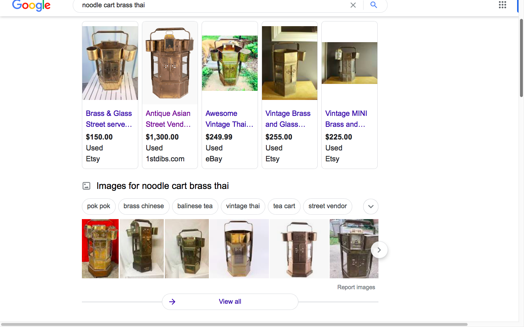The image size is (524, 327).
Task: Open the Google apps grid
Action: click(502, 5)
